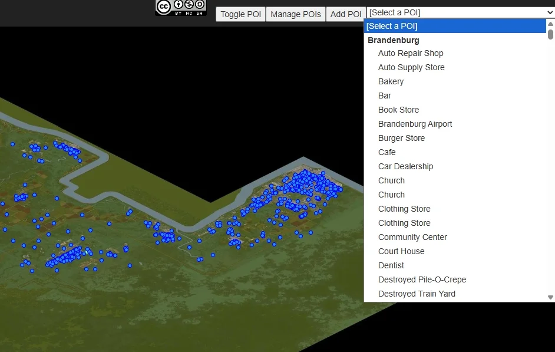Image resolution: width=555 pixels, height=352 pixels.
Task: Click the Creative Commons license badge
Action: pyautogui.click(x=181, y=8)
